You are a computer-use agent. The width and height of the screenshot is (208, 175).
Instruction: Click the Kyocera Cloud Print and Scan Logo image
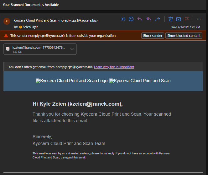point(71,81)
